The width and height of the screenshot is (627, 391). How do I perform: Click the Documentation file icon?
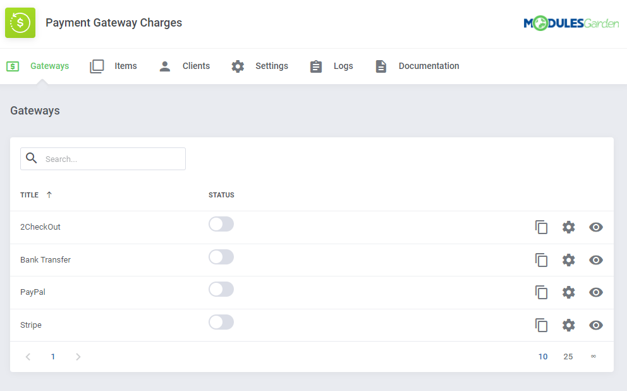coord(380,66)
